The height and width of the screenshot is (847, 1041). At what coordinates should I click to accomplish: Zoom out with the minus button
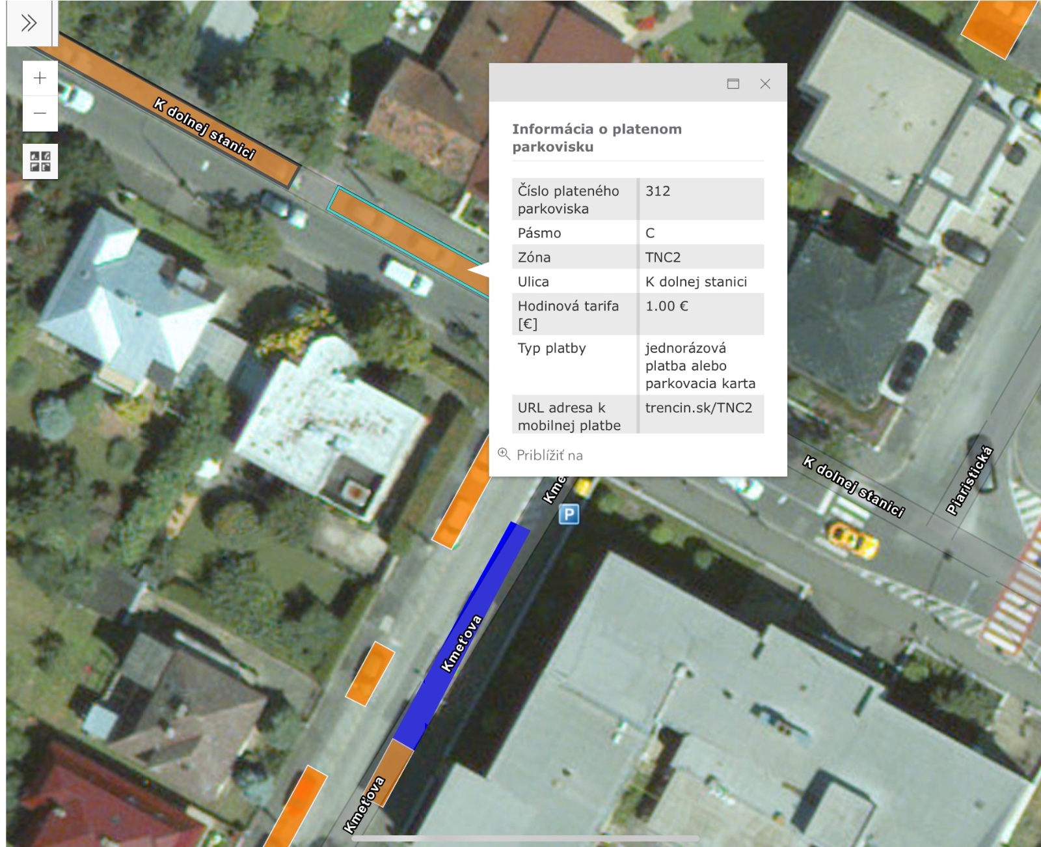pyautogui.click(x=40, y=113)
